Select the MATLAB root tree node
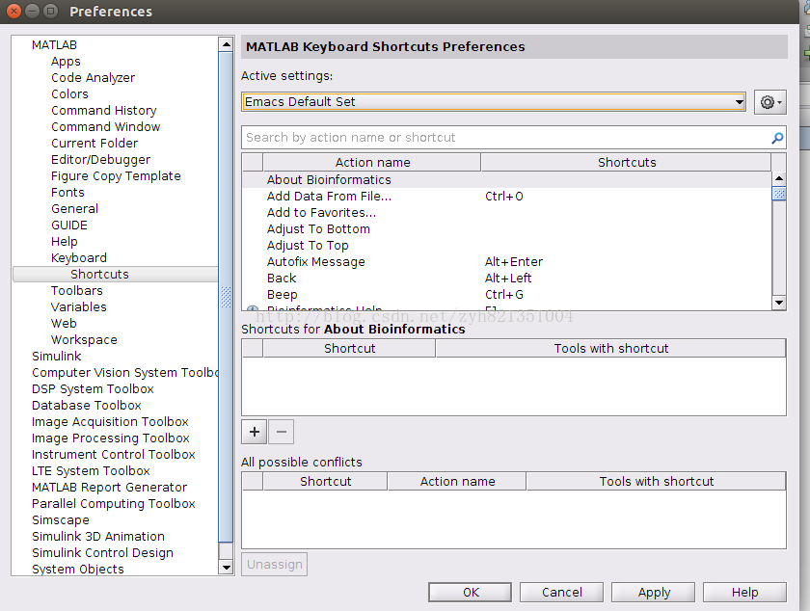810x611 pixels. click(54, 45)
